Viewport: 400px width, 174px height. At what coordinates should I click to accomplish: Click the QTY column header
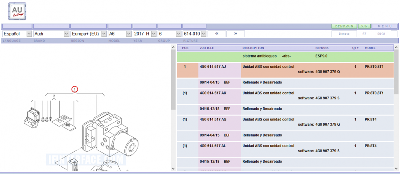coord(355,48)
